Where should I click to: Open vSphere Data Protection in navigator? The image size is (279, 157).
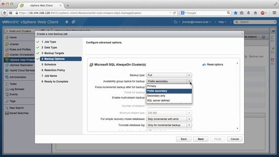(20, 60)
